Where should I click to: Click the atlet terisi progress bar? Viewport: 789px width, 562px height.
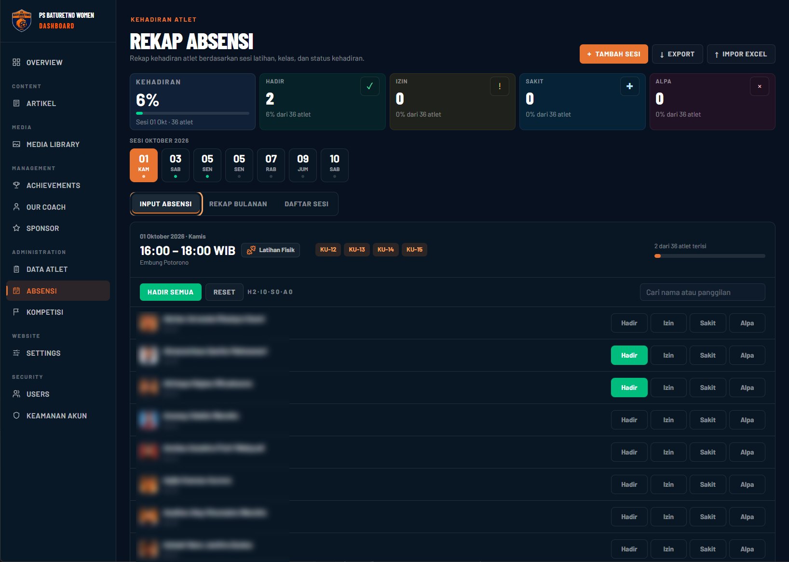710,256
